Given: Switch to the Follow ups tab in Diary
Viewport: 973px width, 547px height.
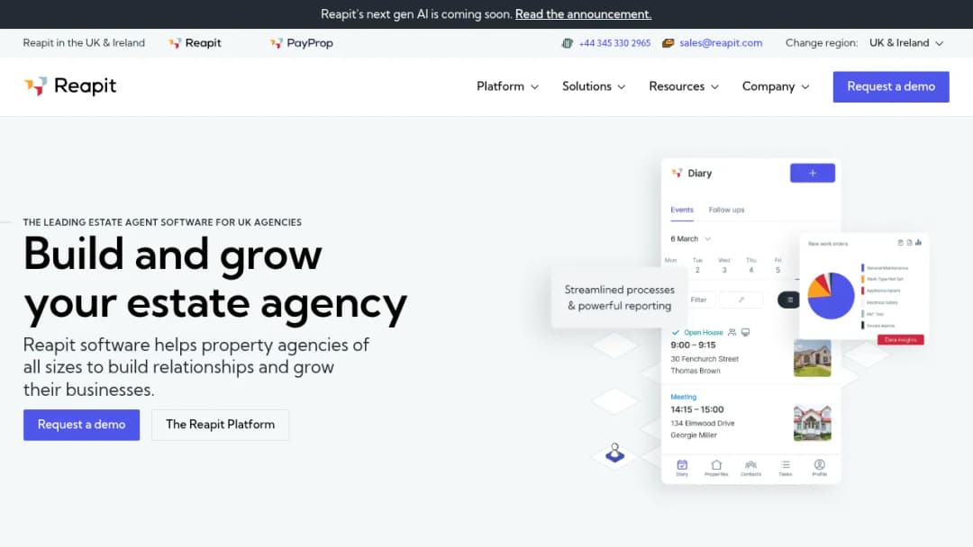Looking at the screenshot, I should pyautogui.click(x=727, y=210).
